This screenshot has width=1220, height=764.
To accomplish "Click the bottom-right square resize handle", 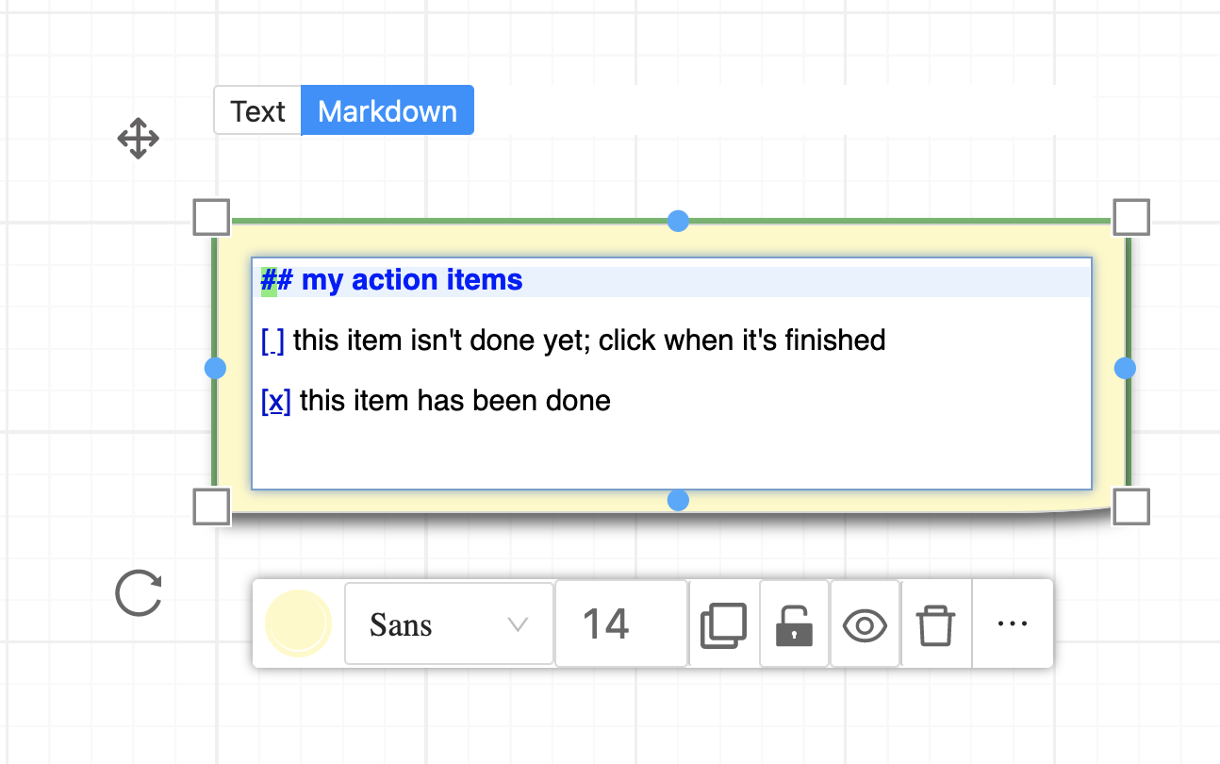I will click(1131, 507).
